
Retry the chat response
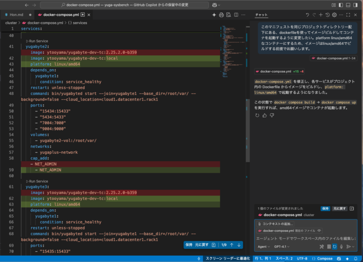point(257,115)
